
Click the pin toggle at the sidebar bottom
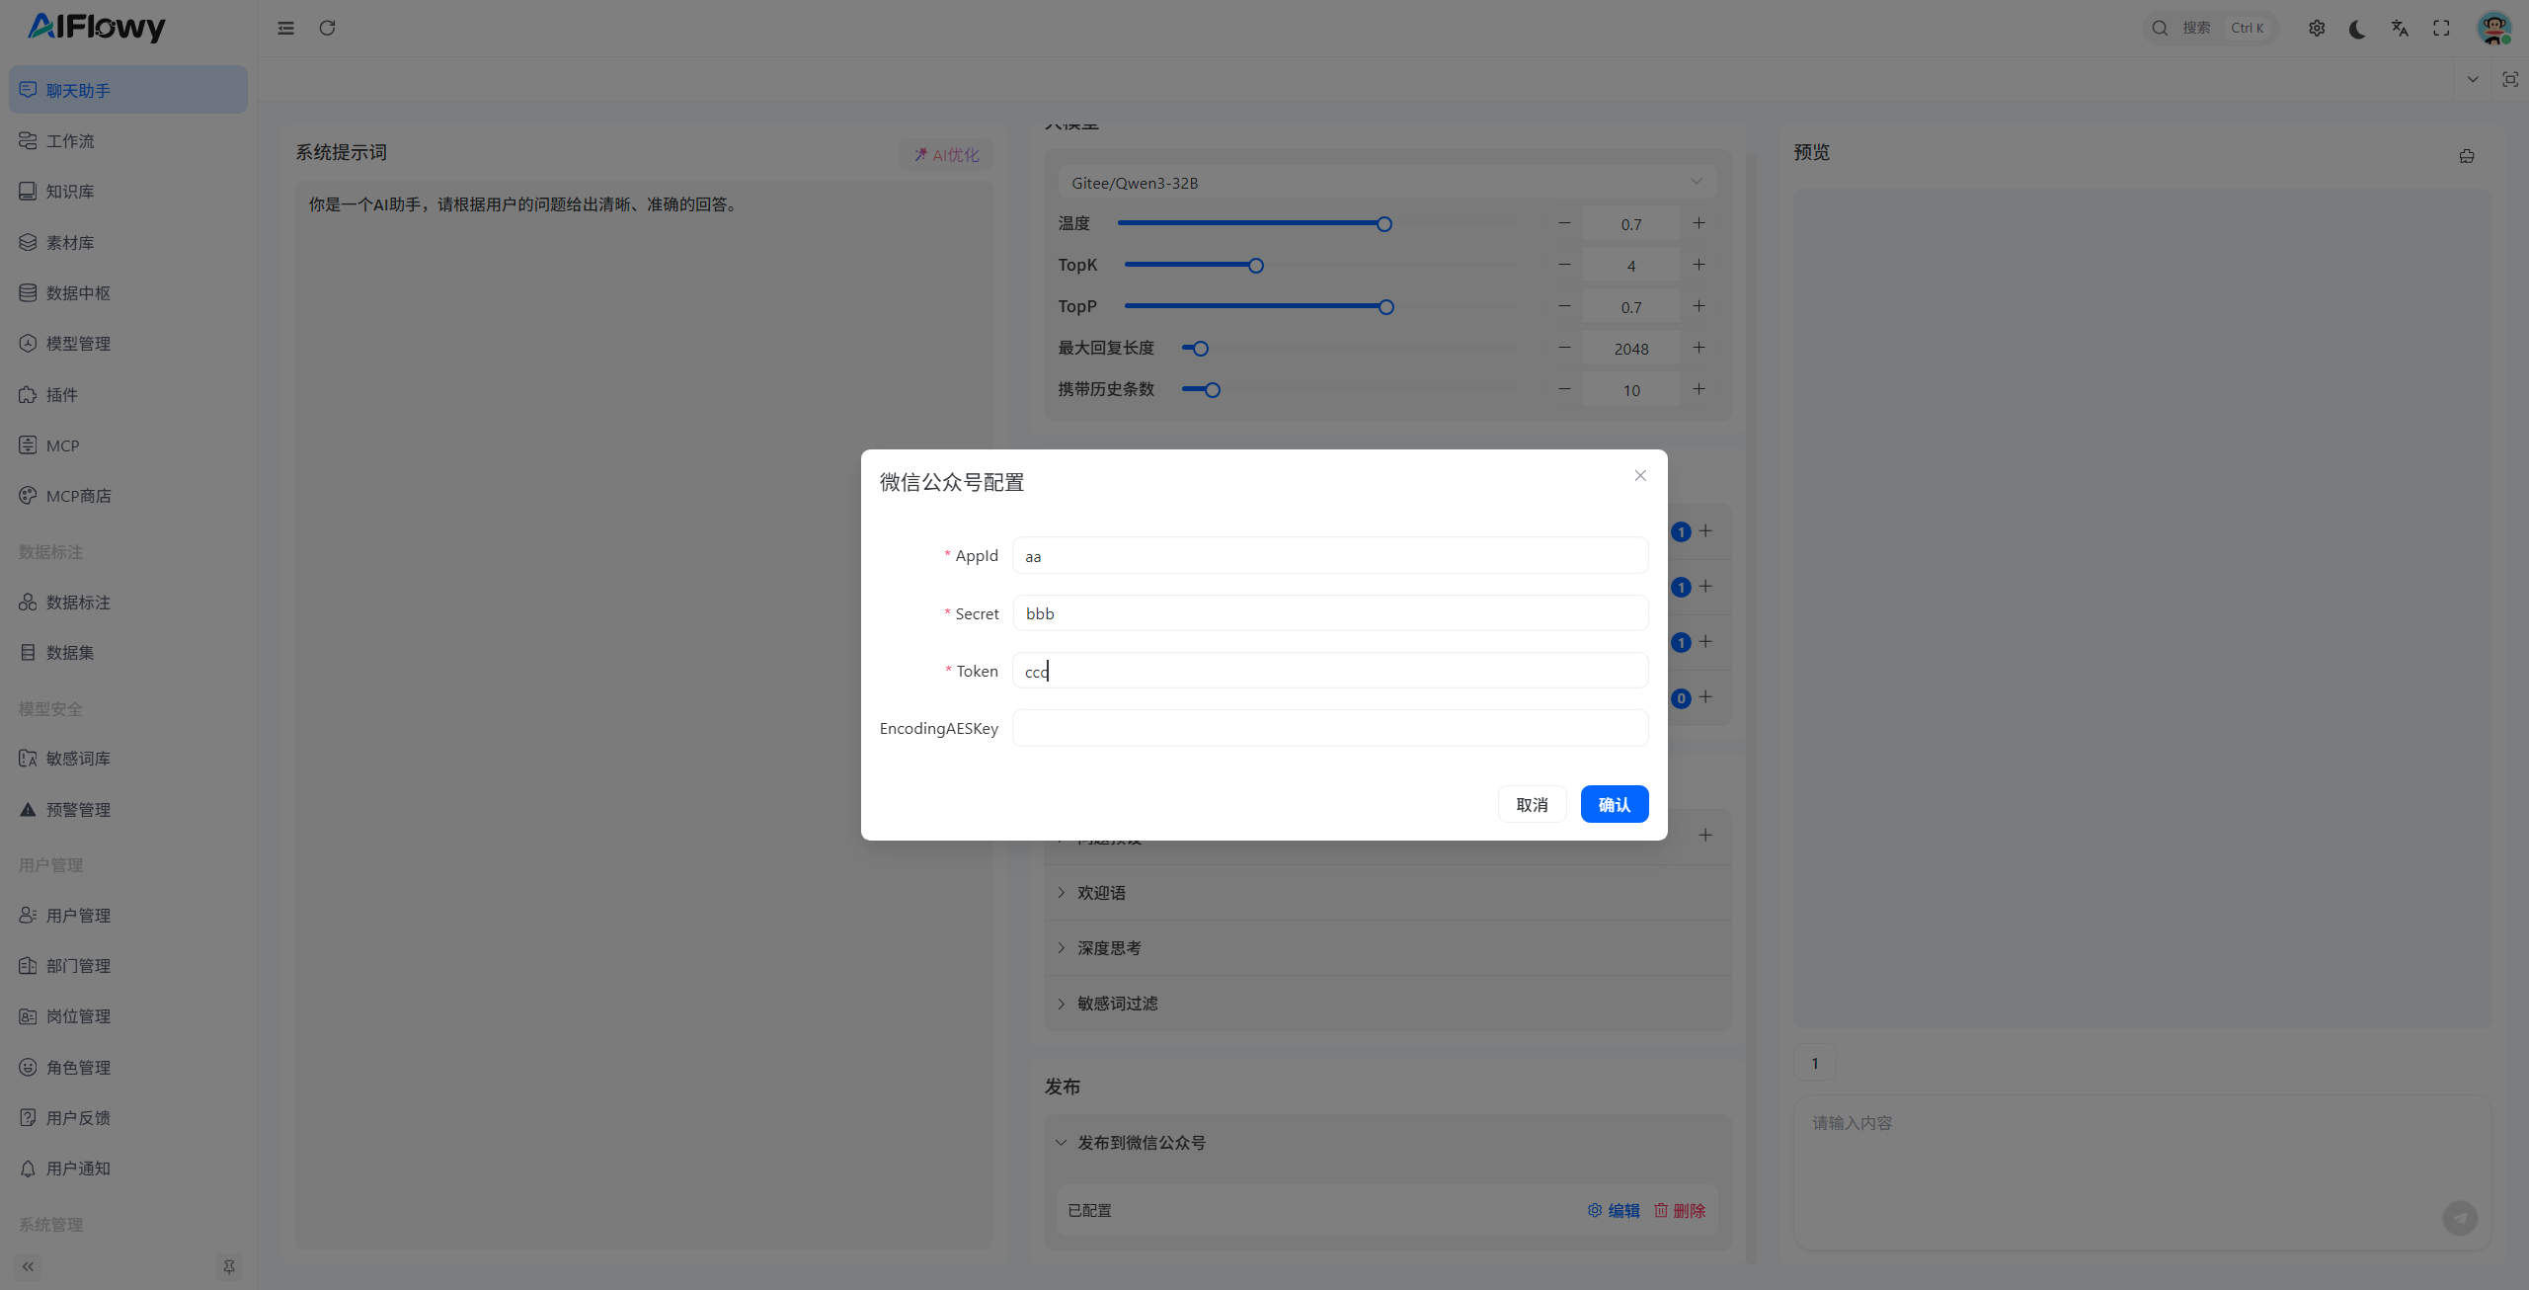[x=228, y=1266]
